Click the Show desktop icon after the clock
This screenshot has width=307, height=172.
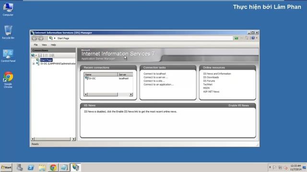[305, 168]
